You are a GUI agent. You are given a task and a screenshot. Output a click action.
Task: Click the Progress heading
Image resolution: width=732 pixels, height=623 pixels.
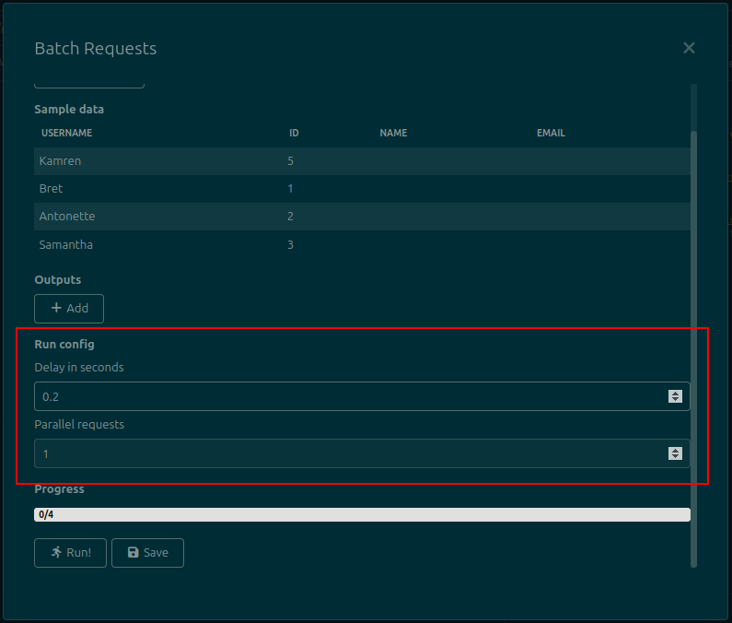tap(59, 489)
